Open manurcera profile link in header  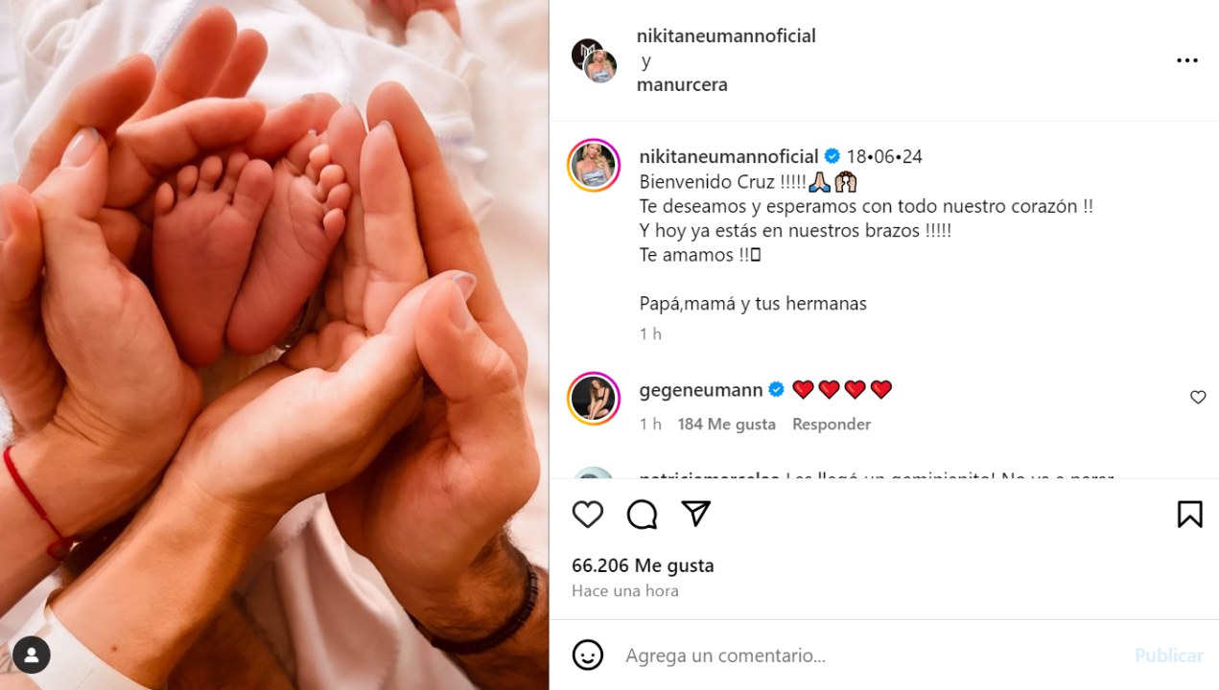pyautogui.click(x=682, y=84)
